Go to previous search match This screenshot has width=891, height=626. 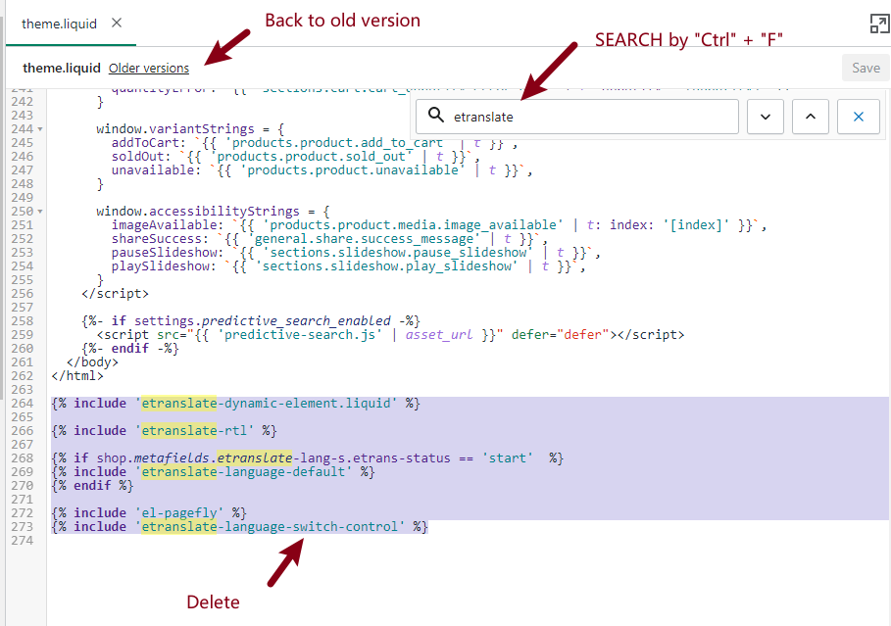[x=811, y=117]
